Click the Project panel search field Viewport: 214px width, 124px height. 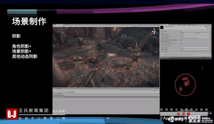(x=137, y=90)
